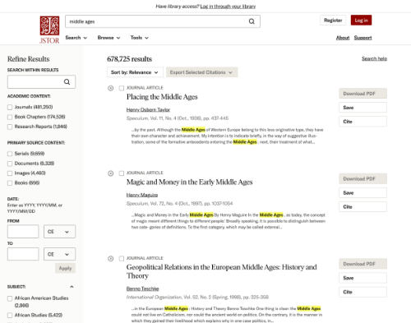Click the FROM date input field

pyautogui.click(x=23, y=232)
